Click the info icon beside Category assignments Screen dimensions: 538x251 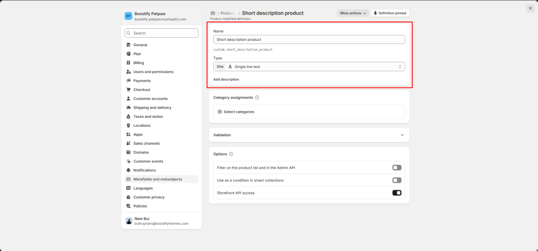[x=257, y=97]
